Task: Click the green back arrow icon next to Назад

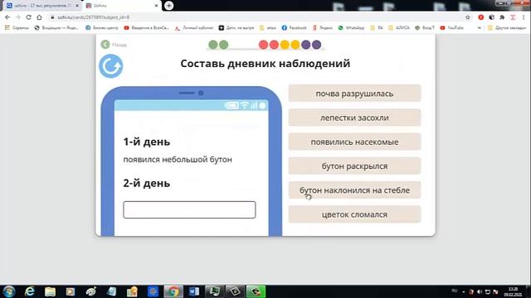Action: [105, 44]
